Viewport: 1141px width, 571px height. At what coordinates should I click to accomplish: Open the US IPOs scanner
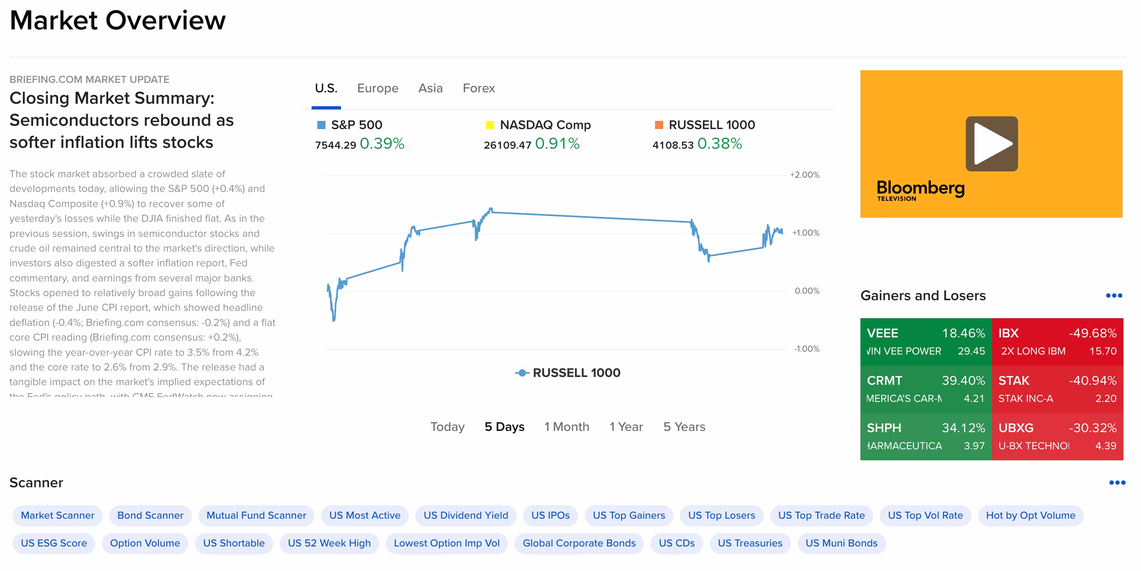click(x=550, y=515)
